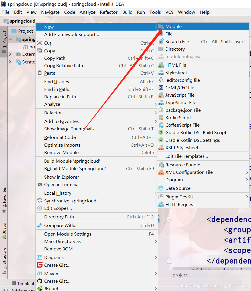
Task: Open the Z: Structure tool window tab
Action: point(4,261)
